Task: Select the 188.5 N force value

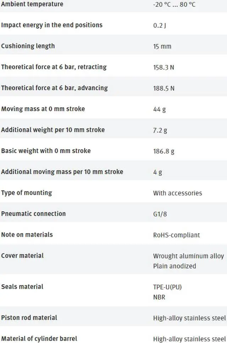Action: coord(164,88)
